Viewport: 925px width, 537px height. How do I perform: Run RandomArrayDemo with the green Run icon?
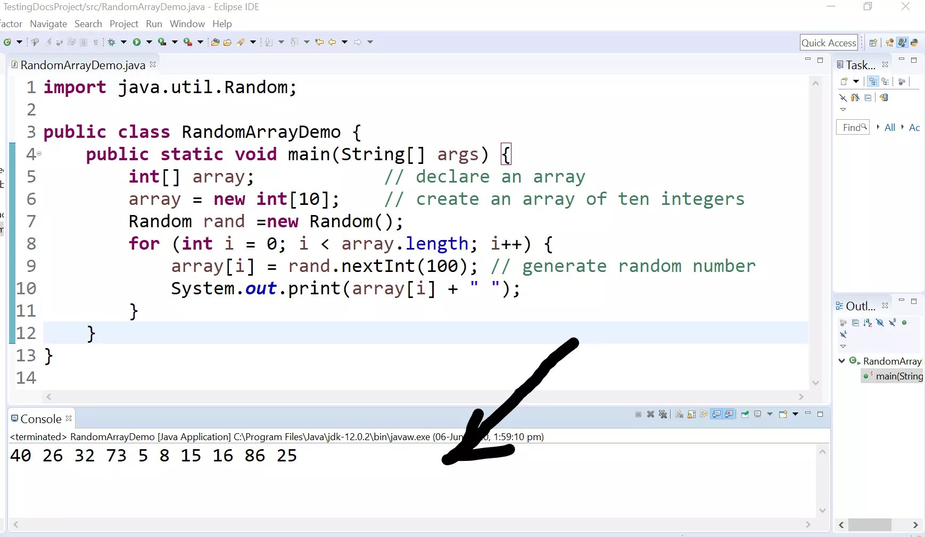pos(138,42)
